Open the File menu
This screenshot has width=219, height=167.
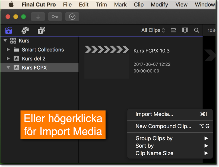(x=67, y=5)
